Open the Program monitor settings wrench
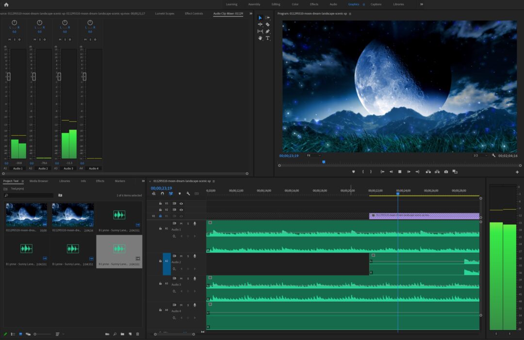The image size is (524, 340). pos(493,155)
